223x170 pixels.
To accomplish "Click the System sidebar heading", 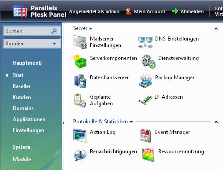I will click(x=21, y=147).
